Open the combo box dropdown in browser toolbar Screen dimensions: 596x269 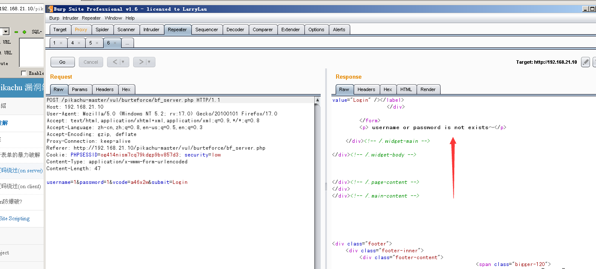6,32
